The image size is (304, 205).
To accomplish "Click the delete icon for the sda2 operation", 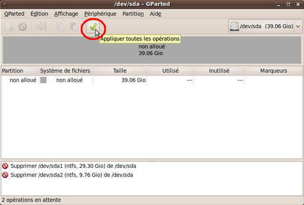I will (x=5, y=175).
